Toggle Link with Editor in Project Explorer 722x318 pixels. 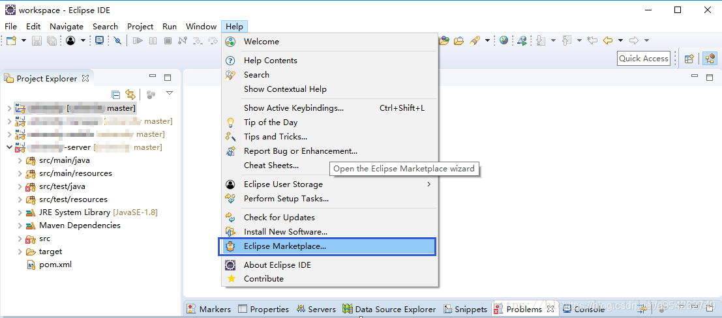(131, 94)
